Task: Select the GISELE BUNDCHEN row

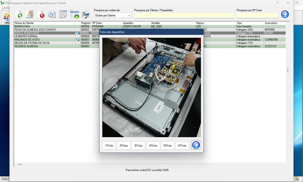Action: [x=150, y=33]
